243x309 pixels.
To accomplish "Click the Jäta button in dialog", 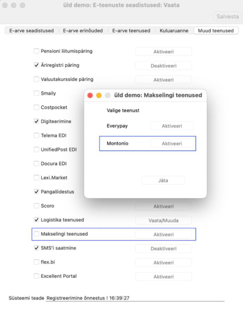I will [x=163, y=180].
